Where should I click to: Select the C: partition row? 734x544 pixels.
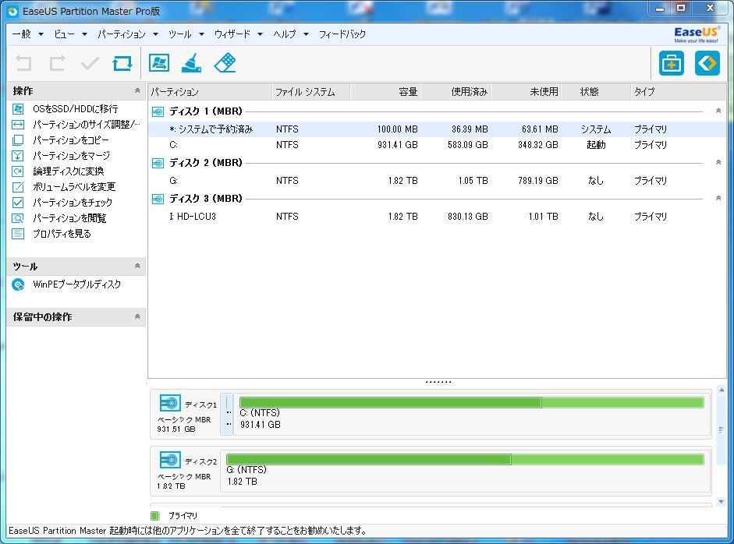(x=438, y=145)
